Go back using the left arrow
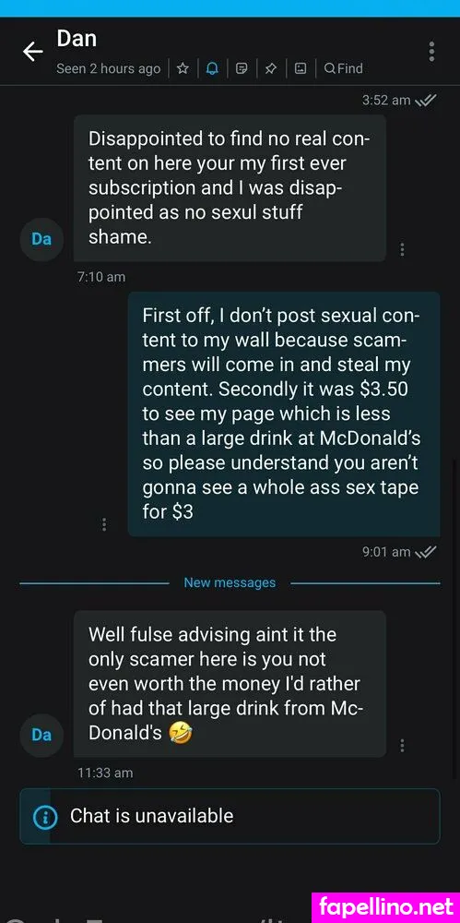This screenshot has height=923, width=460. [x=33, y=52]
